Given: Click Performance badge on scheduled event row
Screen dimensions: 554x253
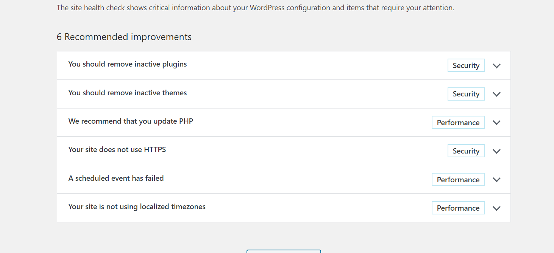Looking at the screenshot, I should point(458,180).
